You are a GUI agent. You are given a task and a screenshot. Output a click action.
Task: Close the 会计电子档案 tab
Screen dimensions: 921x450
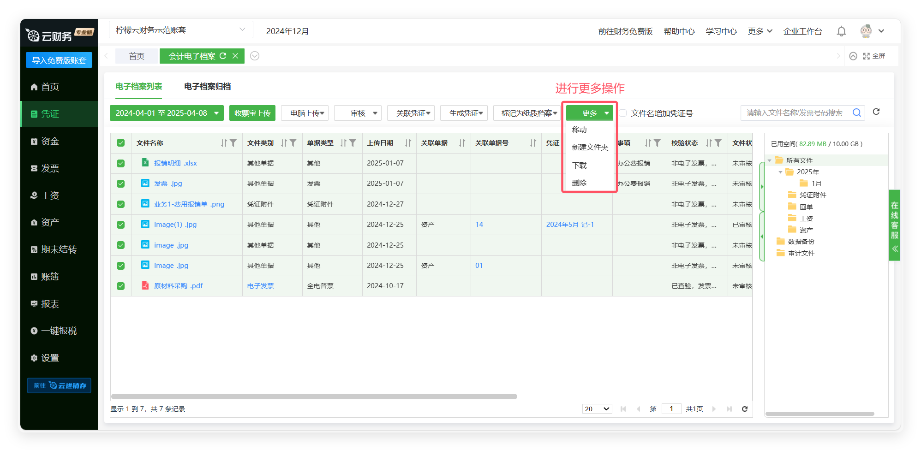click(x=235, y=56)
